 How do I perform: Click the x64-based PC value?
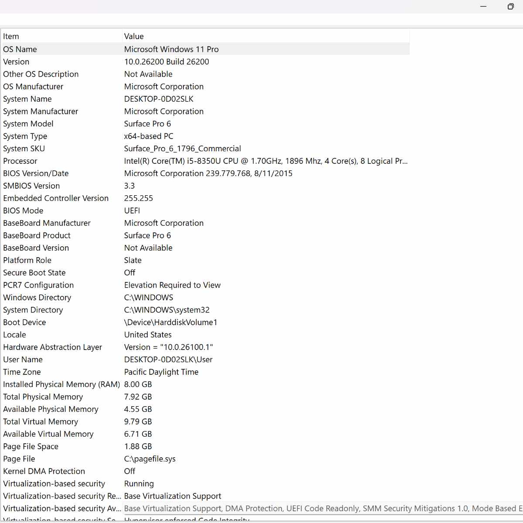(149, 136)
